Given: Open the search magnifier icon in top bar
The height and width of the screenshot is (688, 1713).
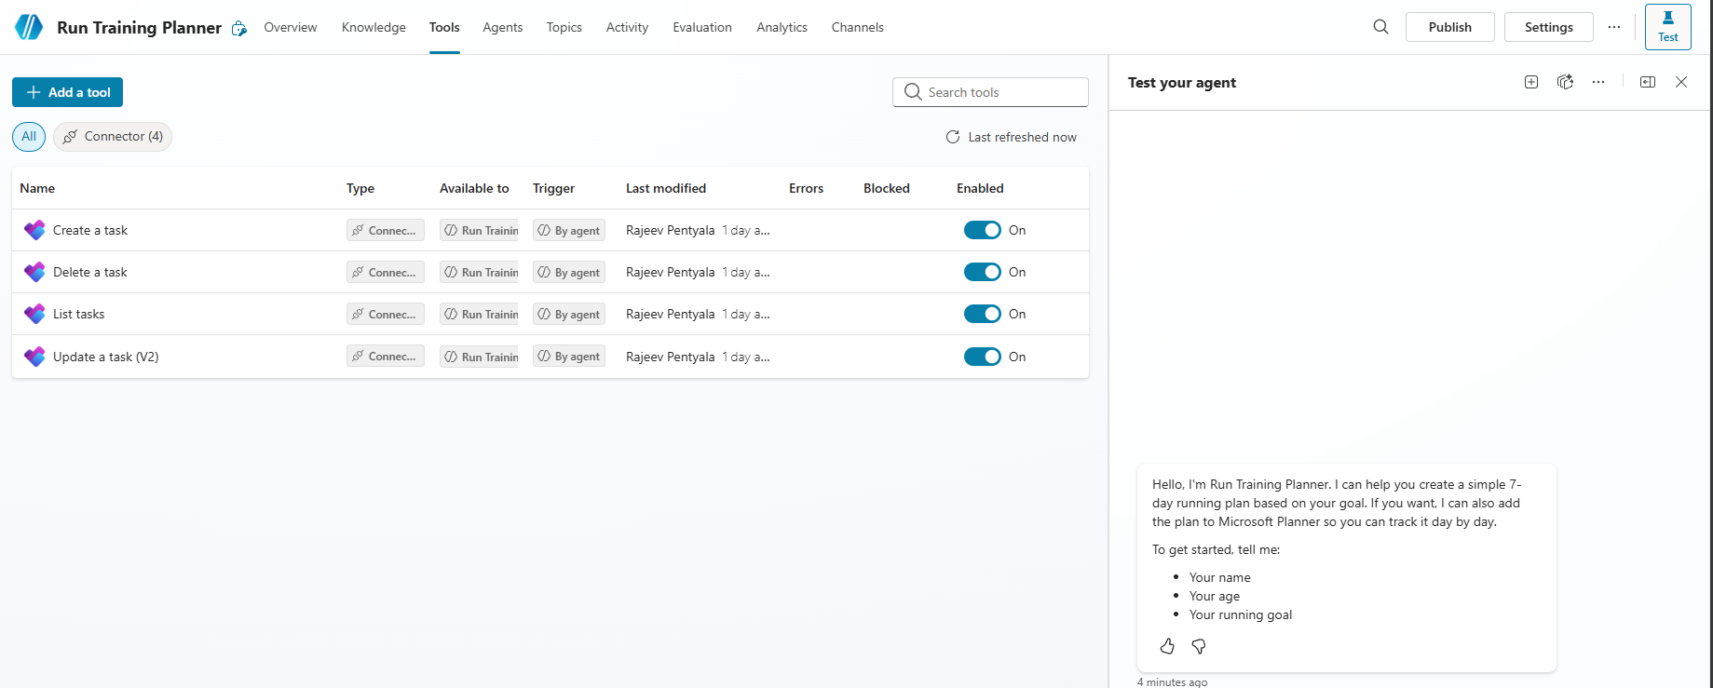Looking at the screenshot, I should 1380,27.
